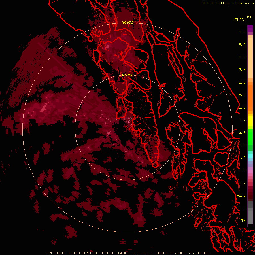The width and height of the screenshot is (255, 255).
Task: Click the 5.8 value on the color scale
Action: point(242,95)
